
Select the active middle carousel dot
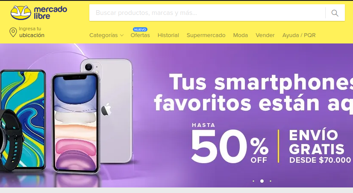click(x=262, y=181)
